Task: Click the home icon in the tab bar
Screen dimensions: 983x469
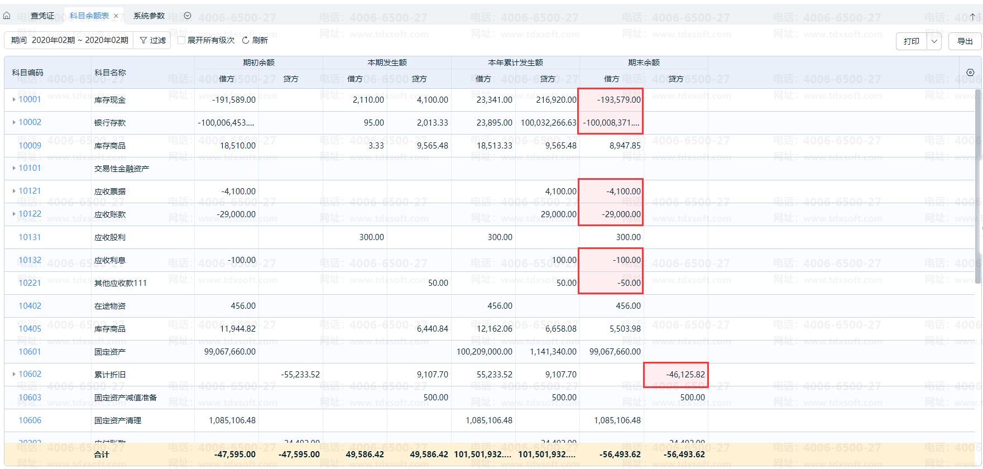Action: pos(7,16)
